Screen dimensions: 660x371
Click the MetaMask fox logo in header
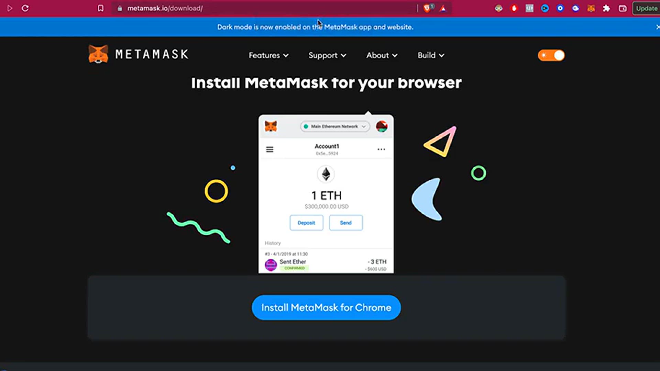pos(98,54)
